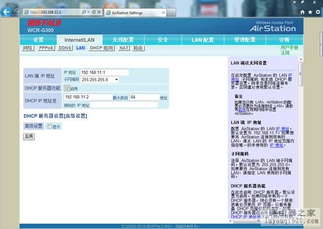
Task: Open the 安全 tab
Action: (163, 40)
